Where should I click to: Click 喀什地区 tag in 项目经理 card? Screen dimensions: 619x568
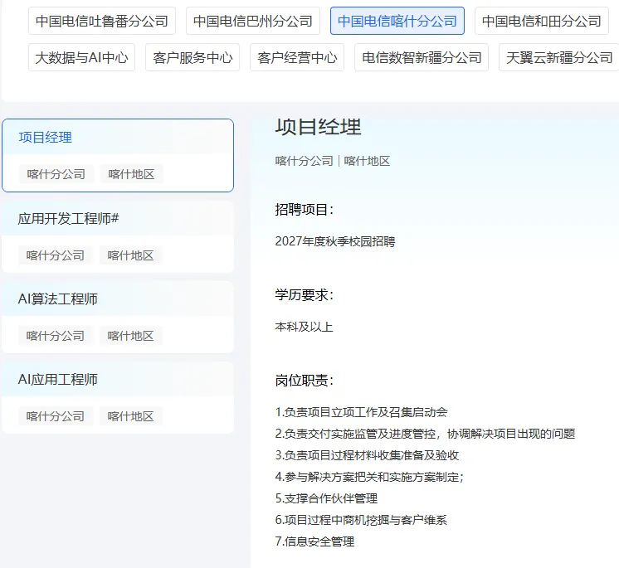(131, 174)
